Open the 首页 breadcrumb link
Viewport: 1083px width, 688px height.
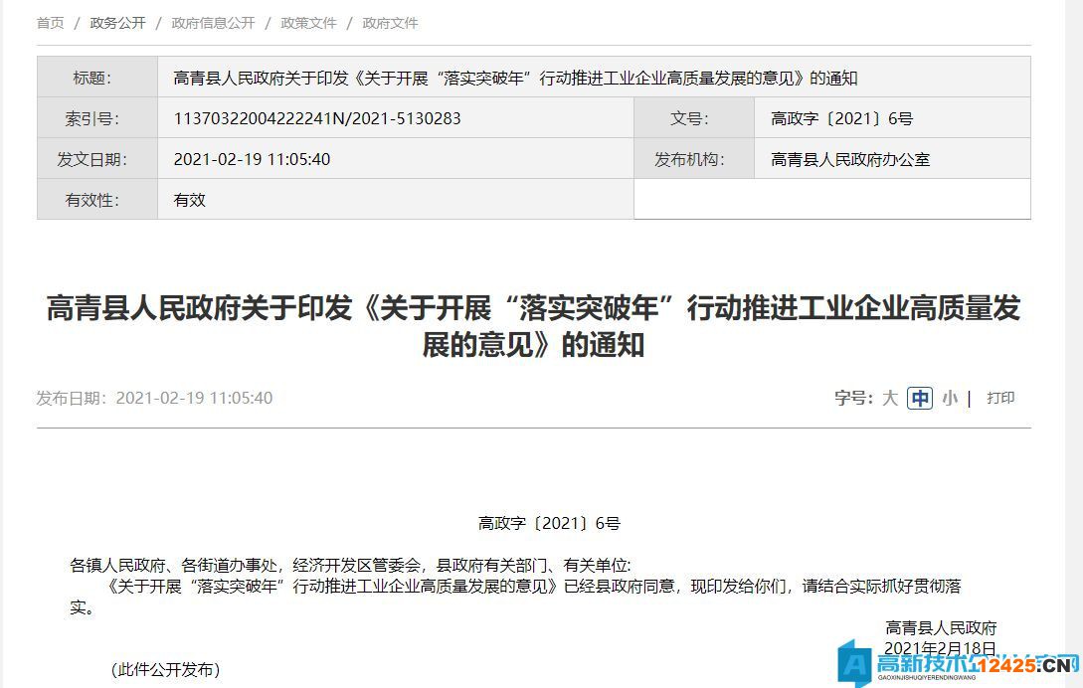[x=49, y=23]
